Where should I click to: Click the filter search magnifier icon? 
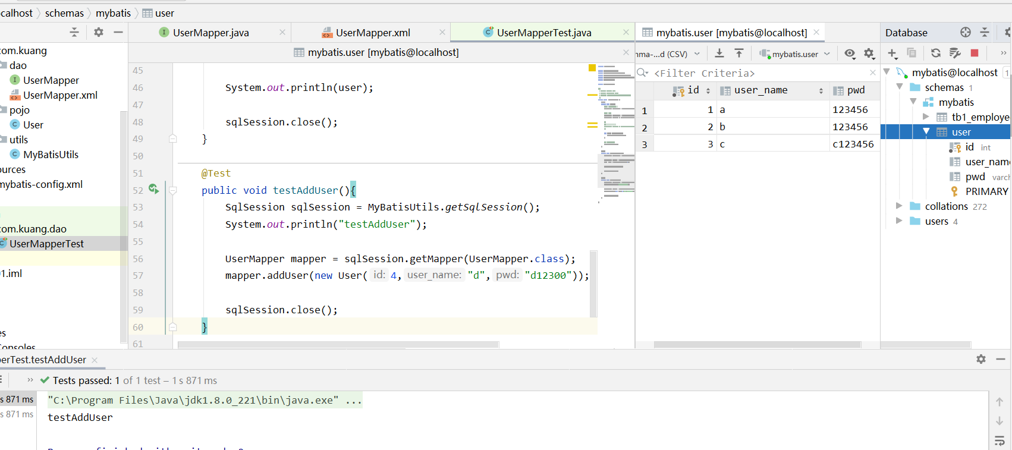coord(643,73)
